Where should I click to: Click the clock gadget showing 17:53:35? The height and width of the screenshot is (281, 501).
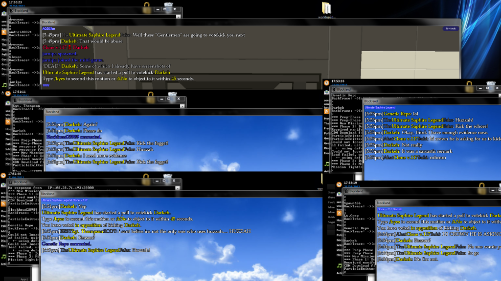326,82
